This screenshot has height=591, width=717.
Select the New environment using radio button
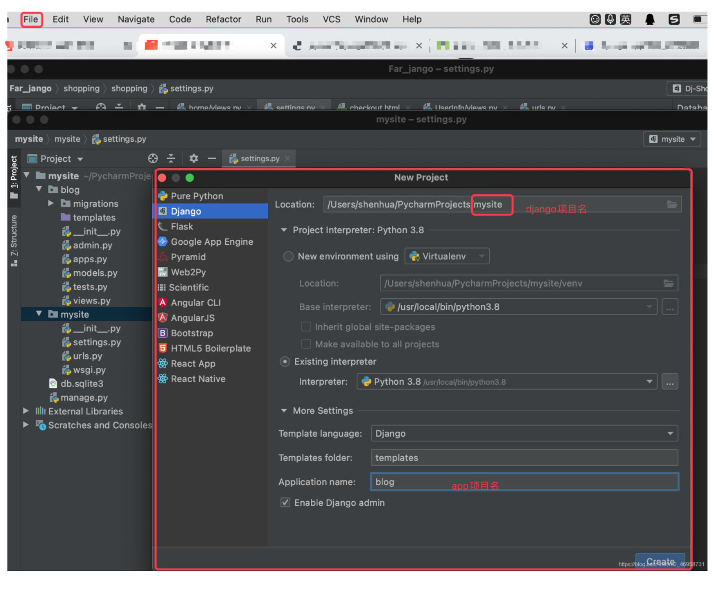point(288,256)
